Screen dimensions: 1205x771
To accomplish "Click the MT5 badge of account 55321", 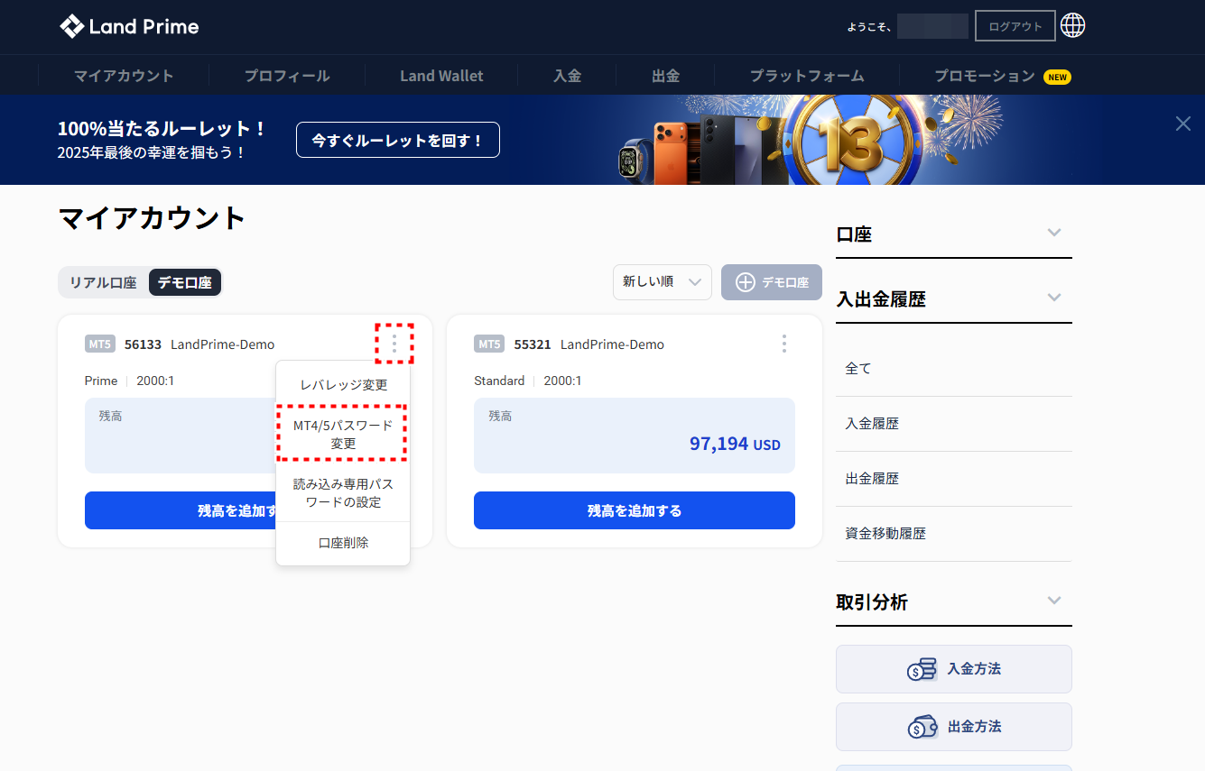I will point(489,344).
